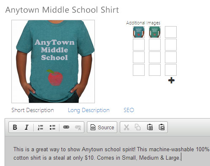Click the paste from Word icon

point(162,127)
